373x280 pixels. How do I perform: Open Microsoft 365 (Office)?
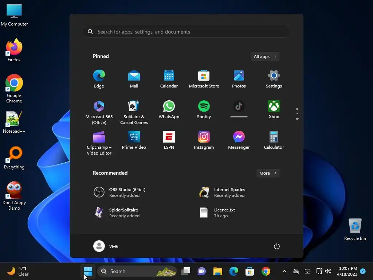point(99,112)
